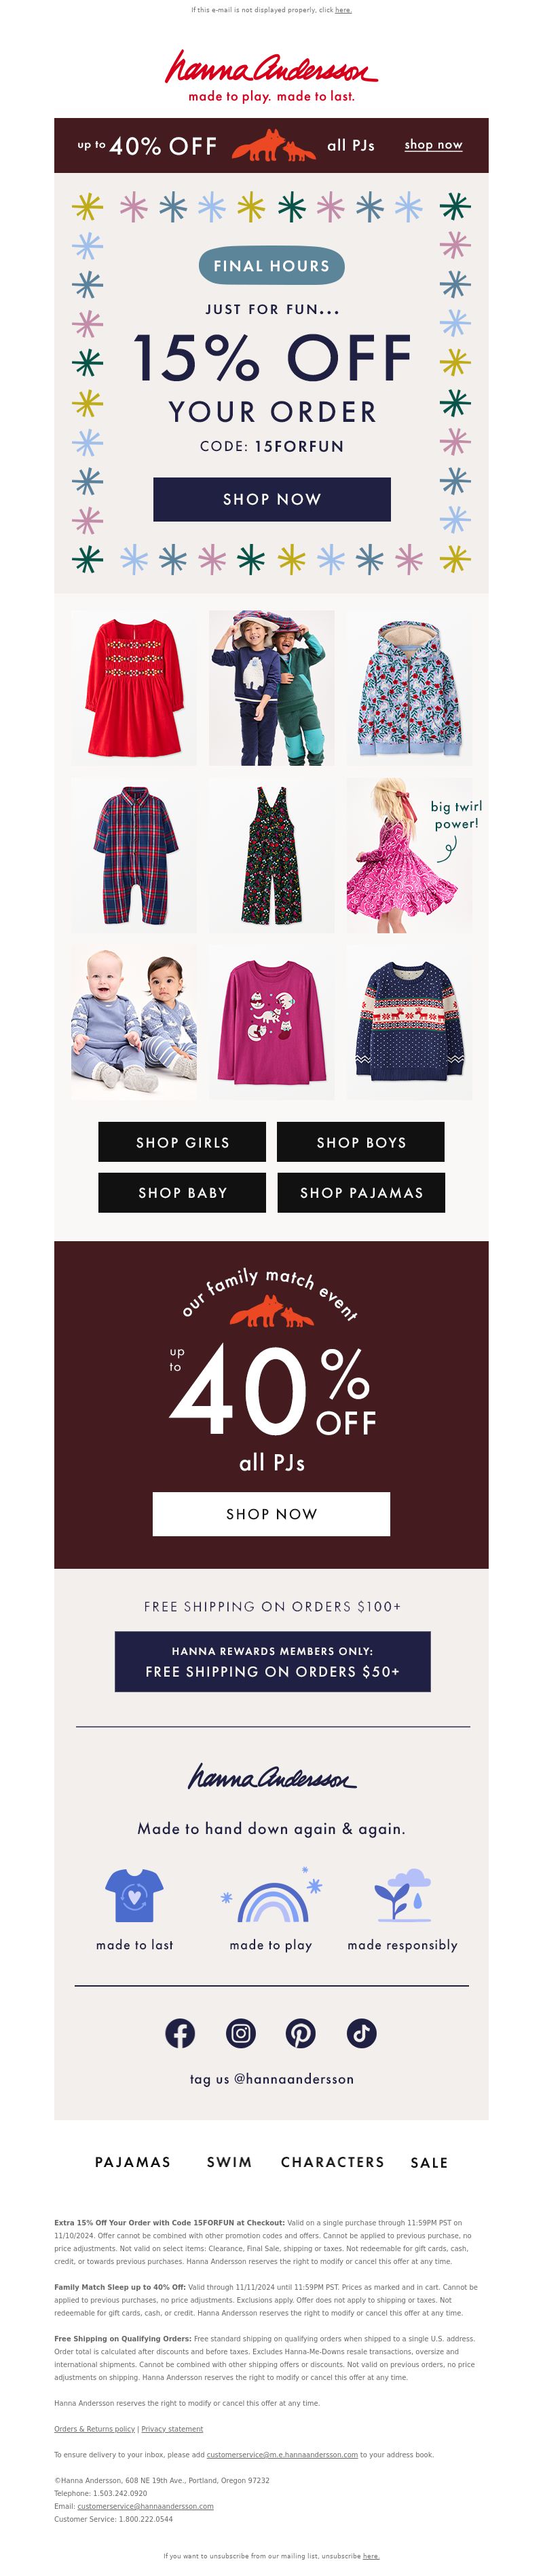Click the made to last shirt icon
Image resolution: width=543 pixels, height=2576 pixels.
click(134, 1895)
